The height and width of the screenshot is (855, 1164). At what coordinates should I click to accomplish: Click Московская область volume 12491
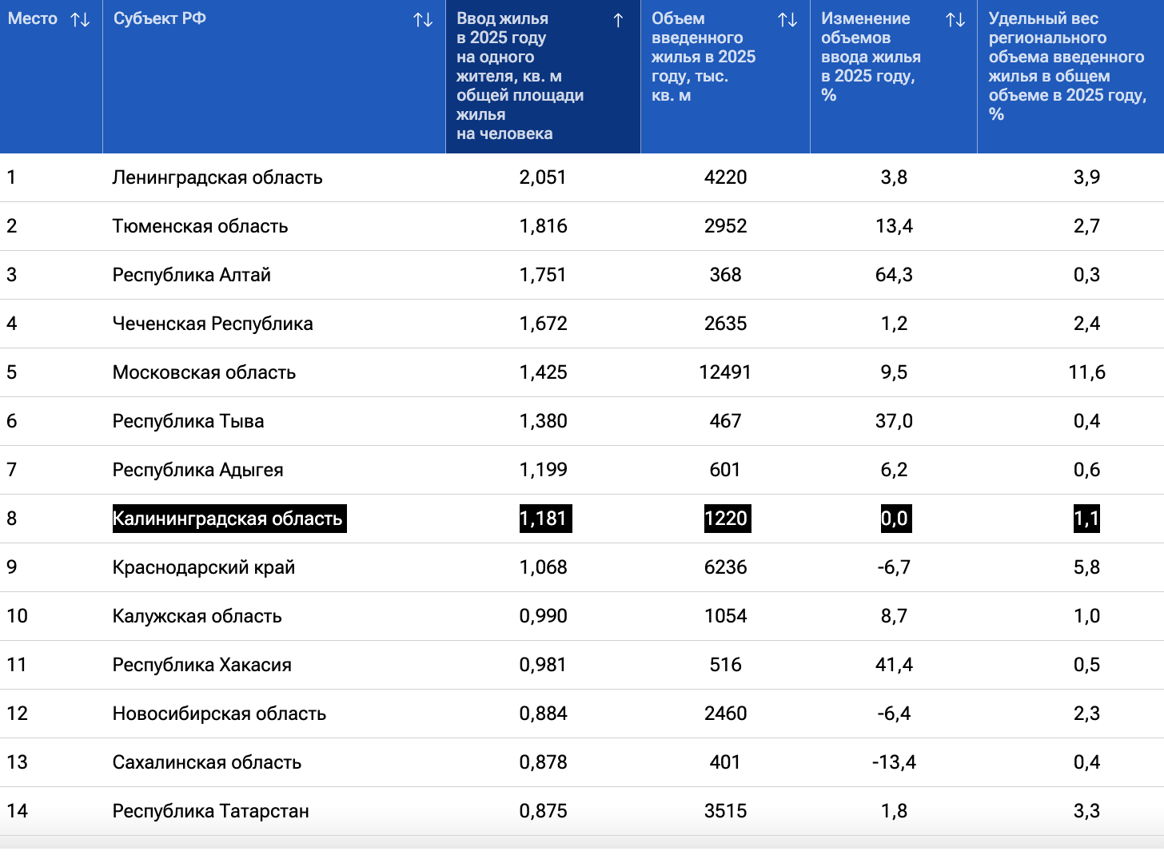(x=725, y=372)
